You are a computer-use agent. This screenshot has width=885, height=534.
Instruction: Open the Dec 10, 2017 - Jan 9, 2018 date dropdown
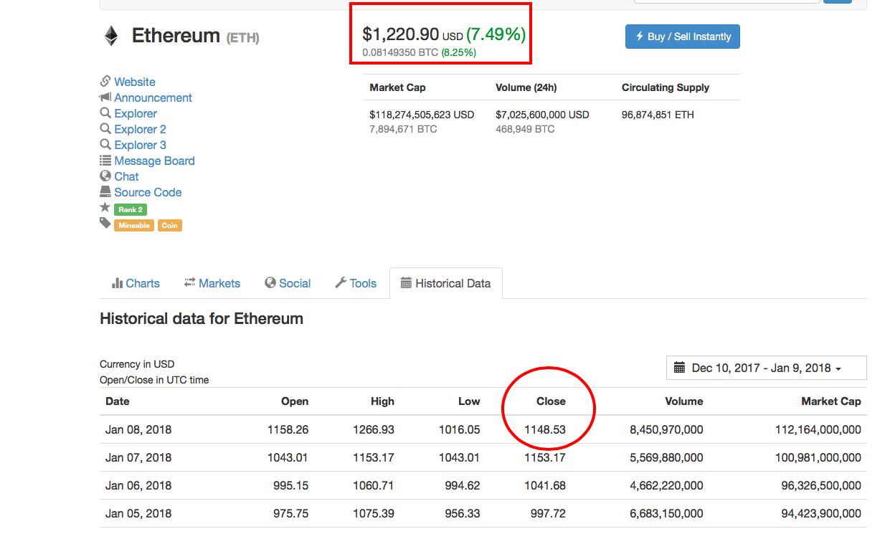click(766, 368)
